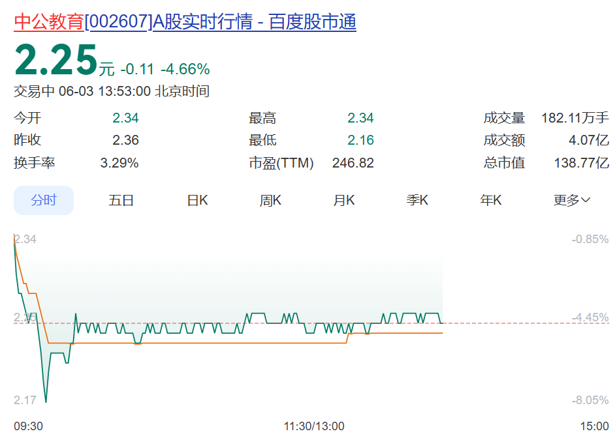Image resolution: width=615 pixels, height=440 pixels.
Task: Click the current price 2.25
Action: point(55,60)
